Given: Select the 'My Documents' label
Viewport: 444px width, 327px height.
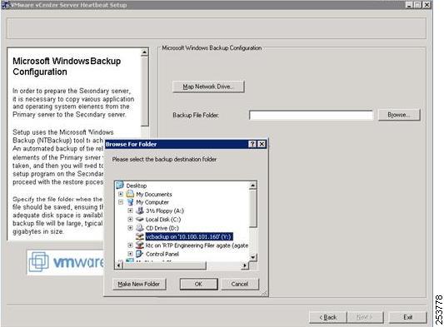Looking at the screenshot, I should [x=154, y=195].
